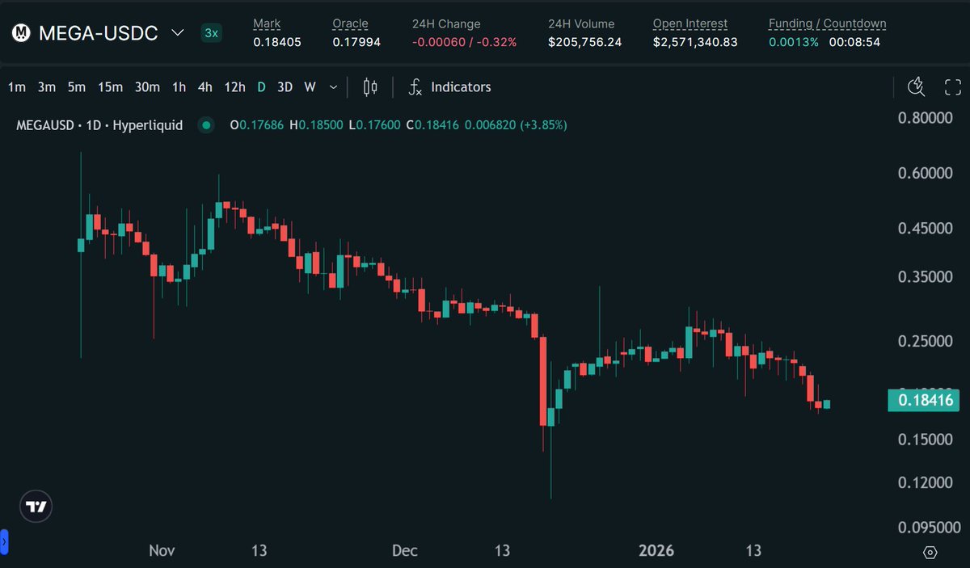
Task: Click the TradingView logo on chart
Action: [36, 507]
